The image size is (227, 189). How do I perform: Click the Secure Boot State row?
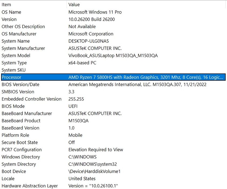(x=20, y=142)
